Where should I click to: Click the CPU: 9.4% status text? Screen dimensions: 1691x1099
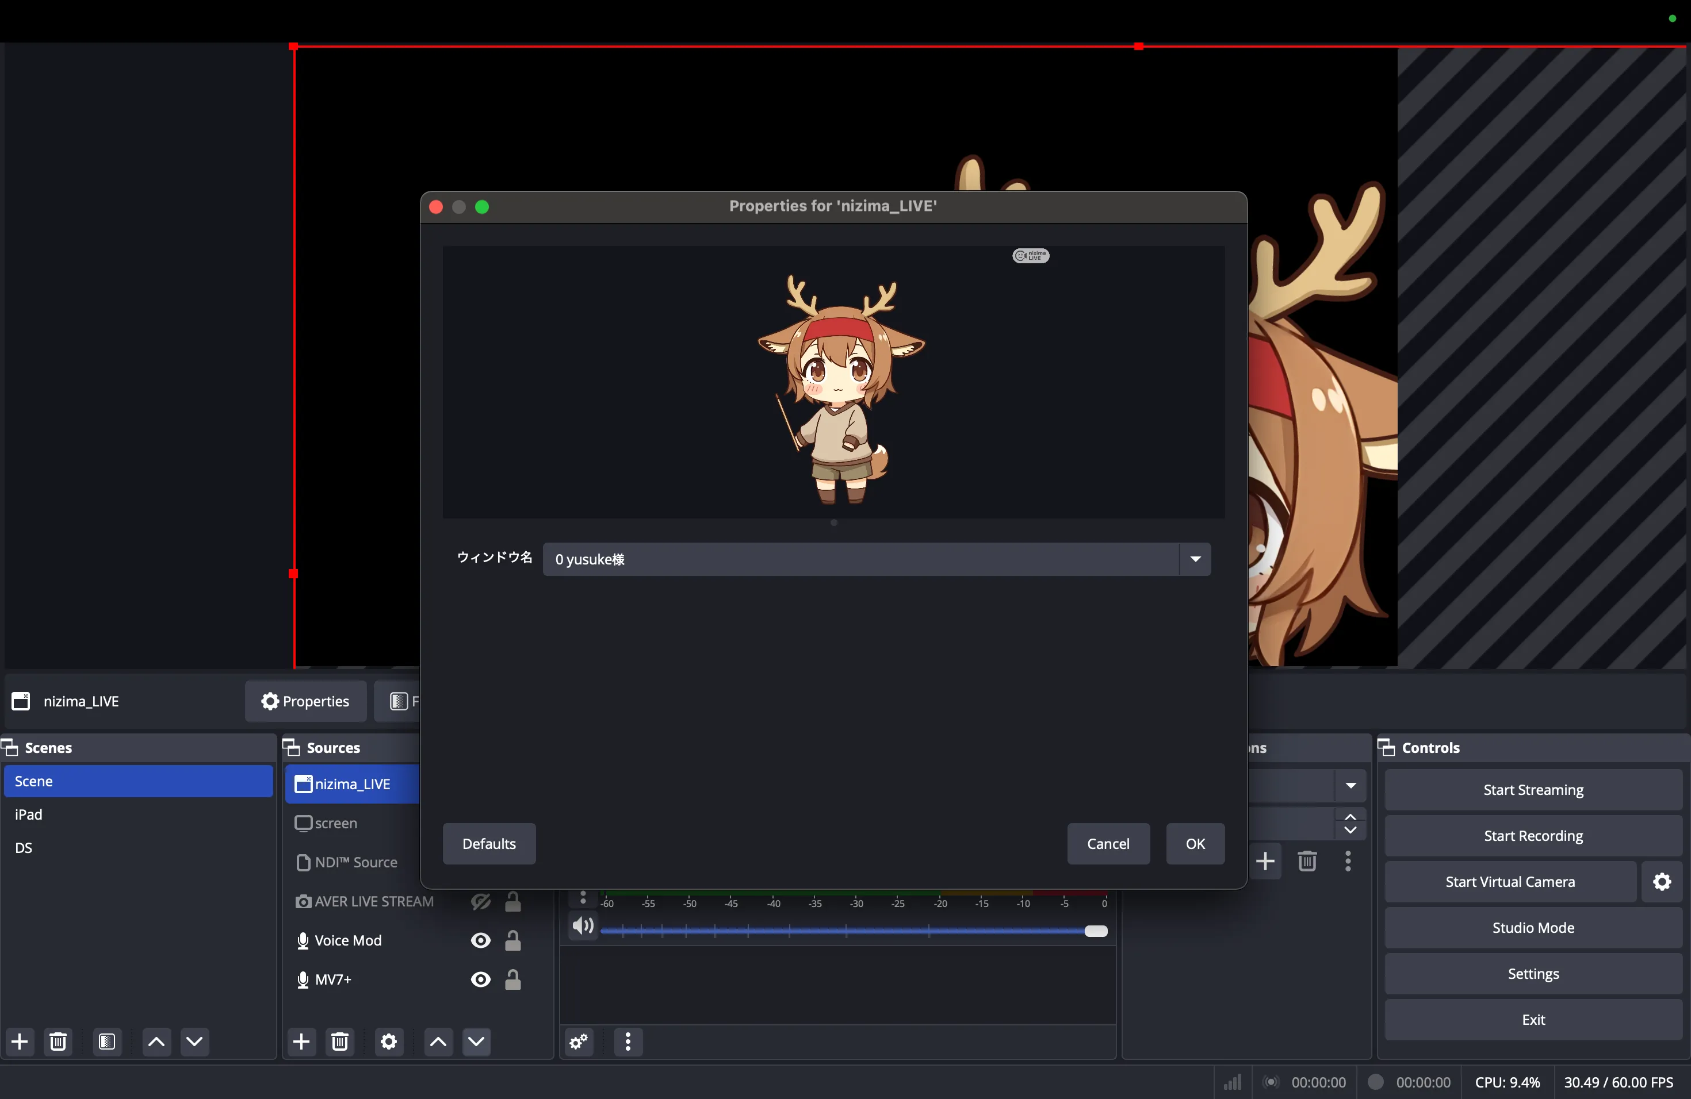1507,1082
